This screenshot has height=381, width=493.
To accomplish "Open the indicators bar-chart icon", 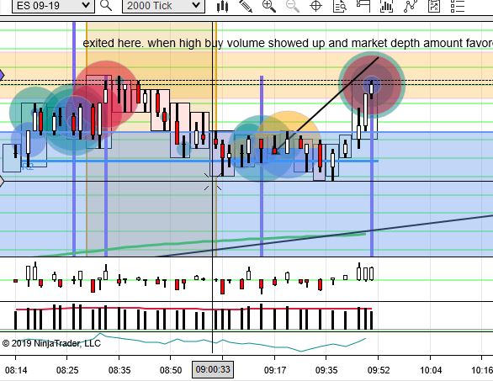I will click(x=386, y=6).
